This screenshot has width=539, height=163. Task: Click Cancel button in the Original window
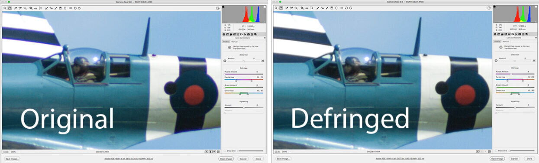pos(243,159)
